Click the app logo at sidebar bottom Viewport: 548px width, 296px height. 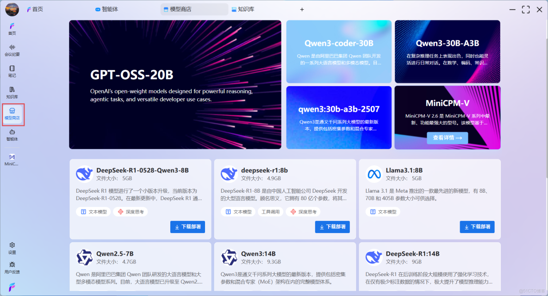[12, 287]
